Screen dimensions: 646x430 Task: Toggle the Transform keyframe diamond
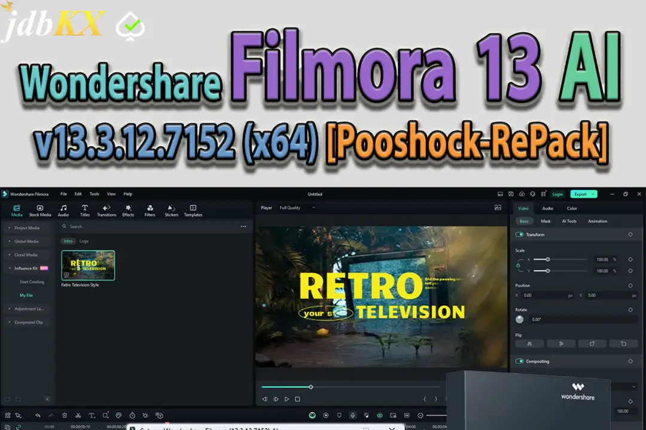(630, 235)
